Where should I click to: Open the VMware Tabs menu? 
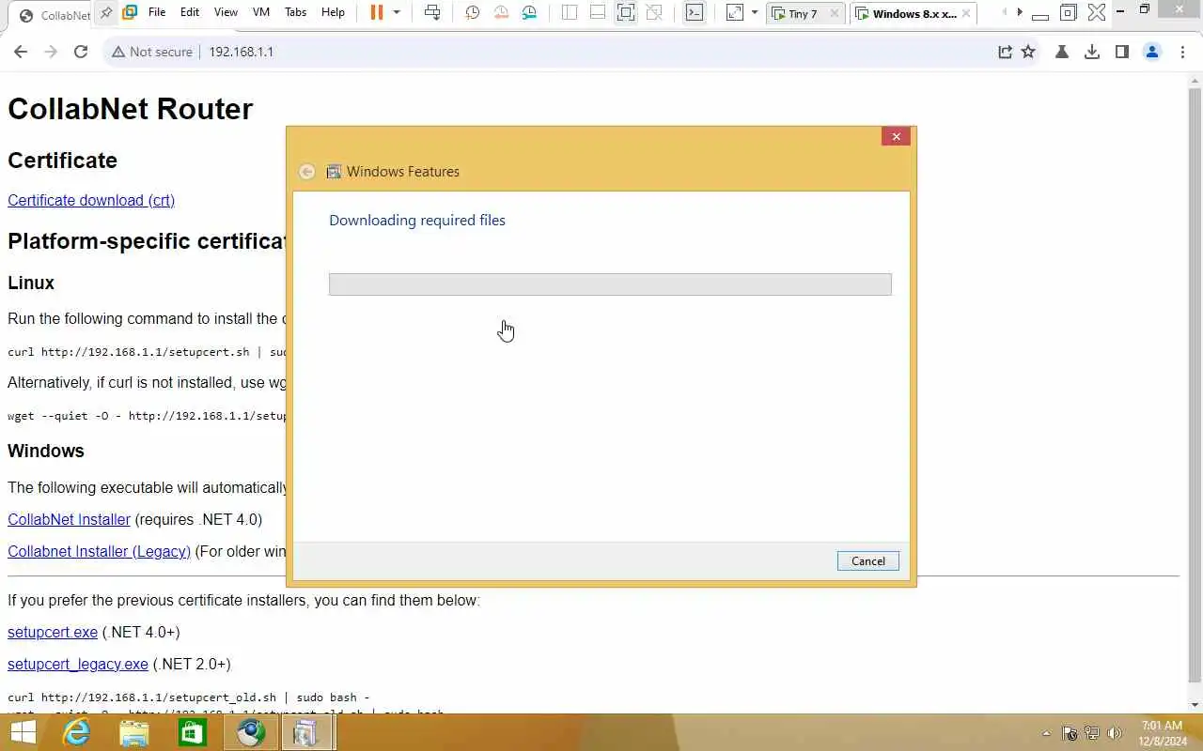point(295,13)
